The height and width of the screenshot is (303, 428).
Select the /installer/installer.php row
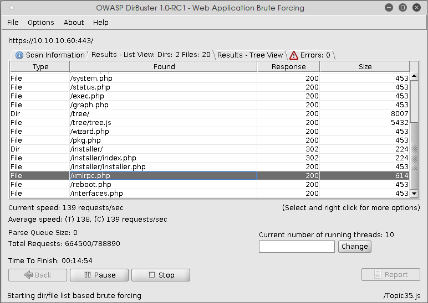(210, 167)
